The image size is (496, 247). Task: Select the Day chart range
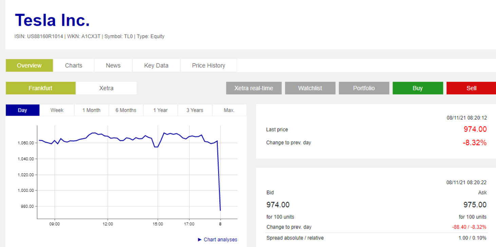point(22,110)
